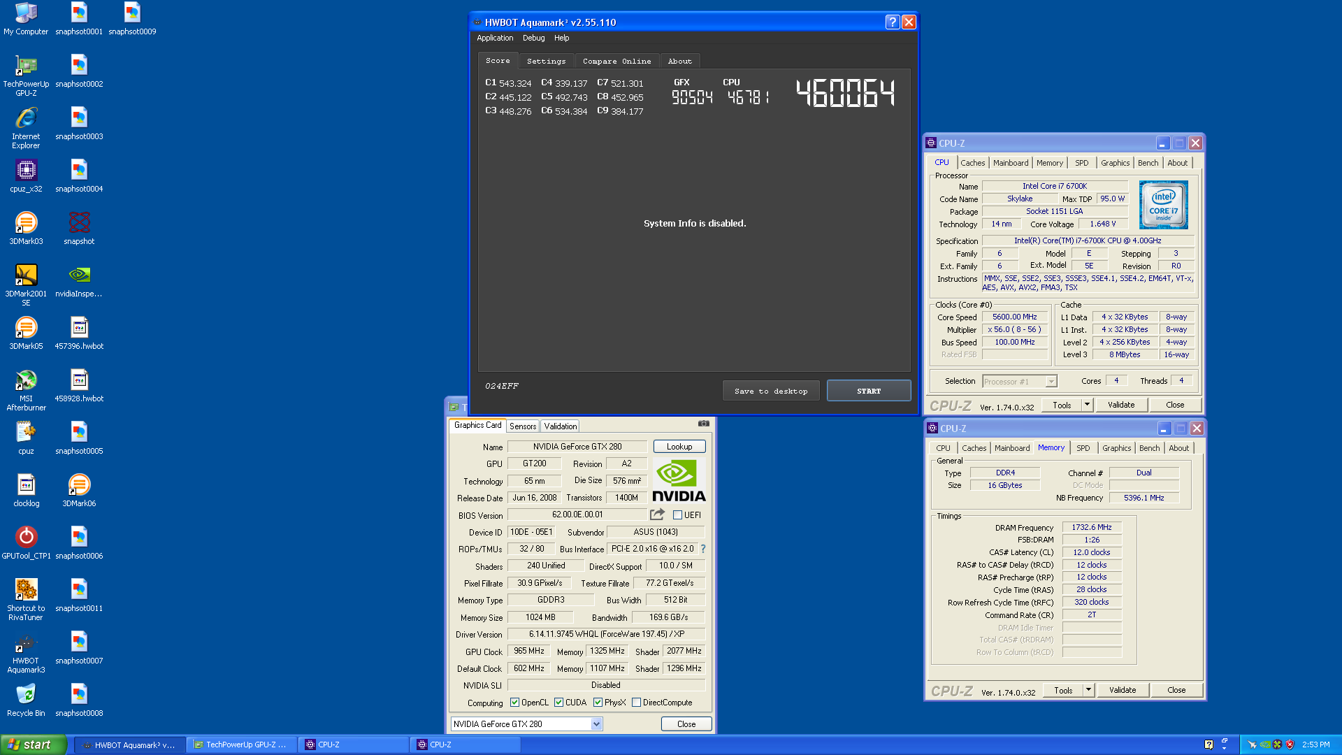Expand Tools dropdown arrow in Memory CPU-Z
The height and width of the screenshot is (755, 1342).
[x=1088, y=690]
